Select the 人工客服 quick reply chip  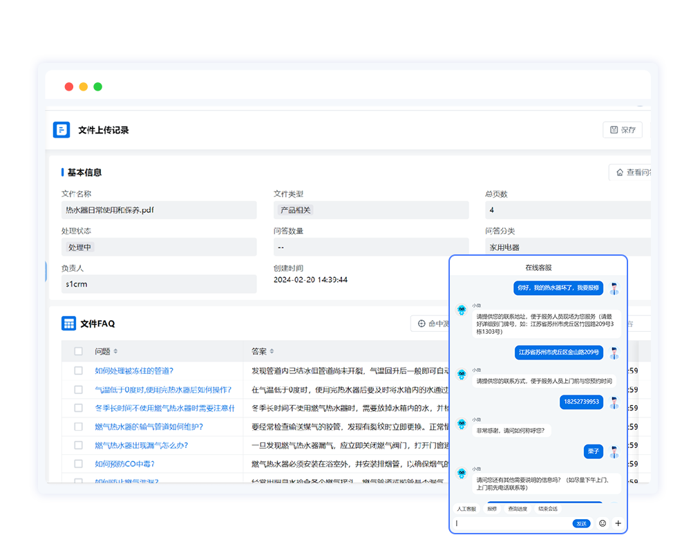point(466,509)
